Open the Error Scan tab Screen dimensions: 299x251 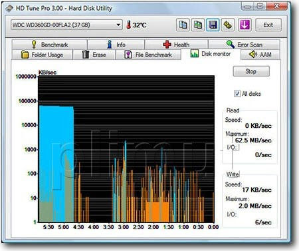[x=245, y=45]
